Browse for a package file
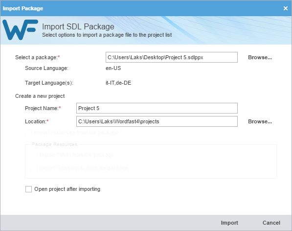The width and height of the screenshot is (292, 231). pyautogui.click(x=260, y=57)
